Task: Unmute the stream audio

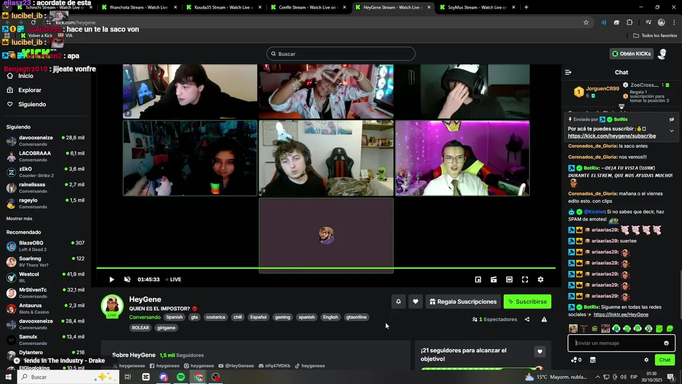Action: 127,279
